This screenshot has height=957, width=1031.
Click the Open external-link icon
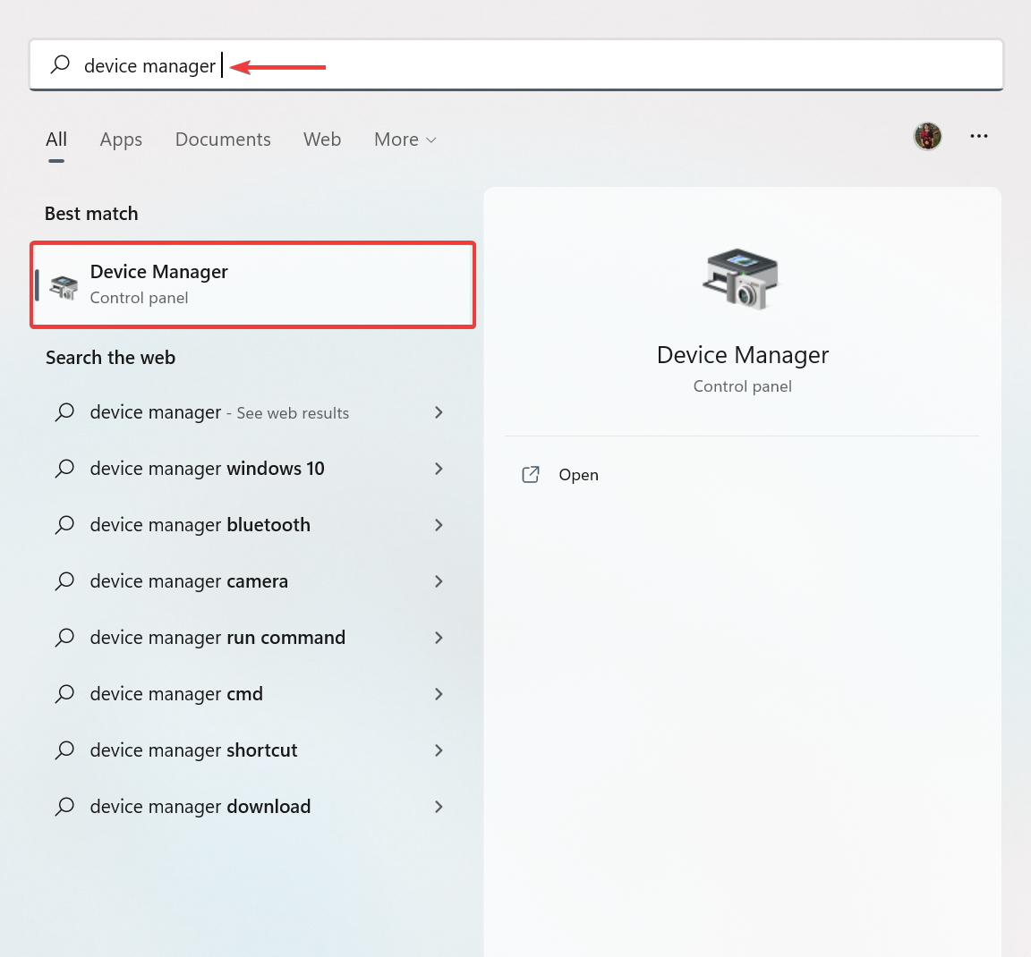pyautogui.click(x=531, y=475)
